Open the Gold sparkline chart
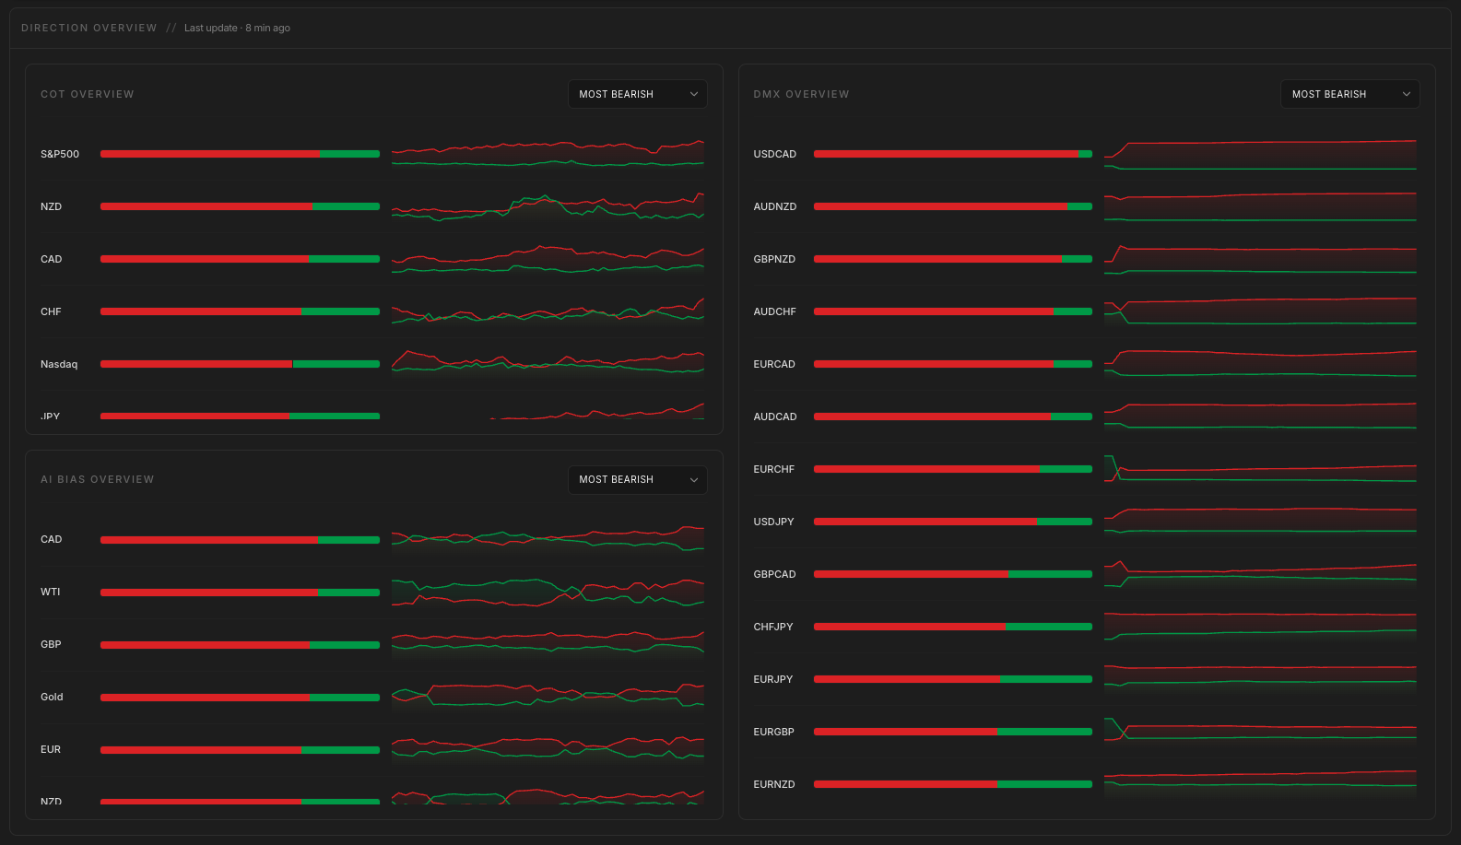The image size is (1461, 845). 548,697
